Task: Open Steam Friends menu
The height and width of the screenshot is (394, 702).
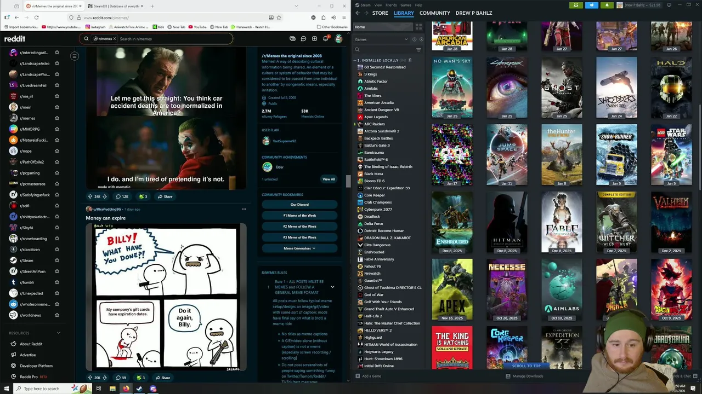Action: click(x=391, y=5)
